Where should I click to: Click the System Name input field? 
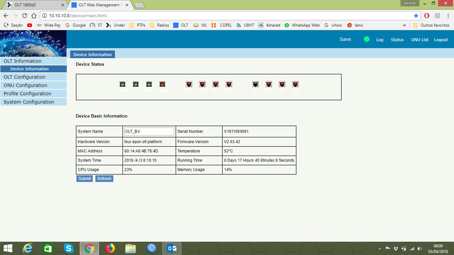click(149, 131)
